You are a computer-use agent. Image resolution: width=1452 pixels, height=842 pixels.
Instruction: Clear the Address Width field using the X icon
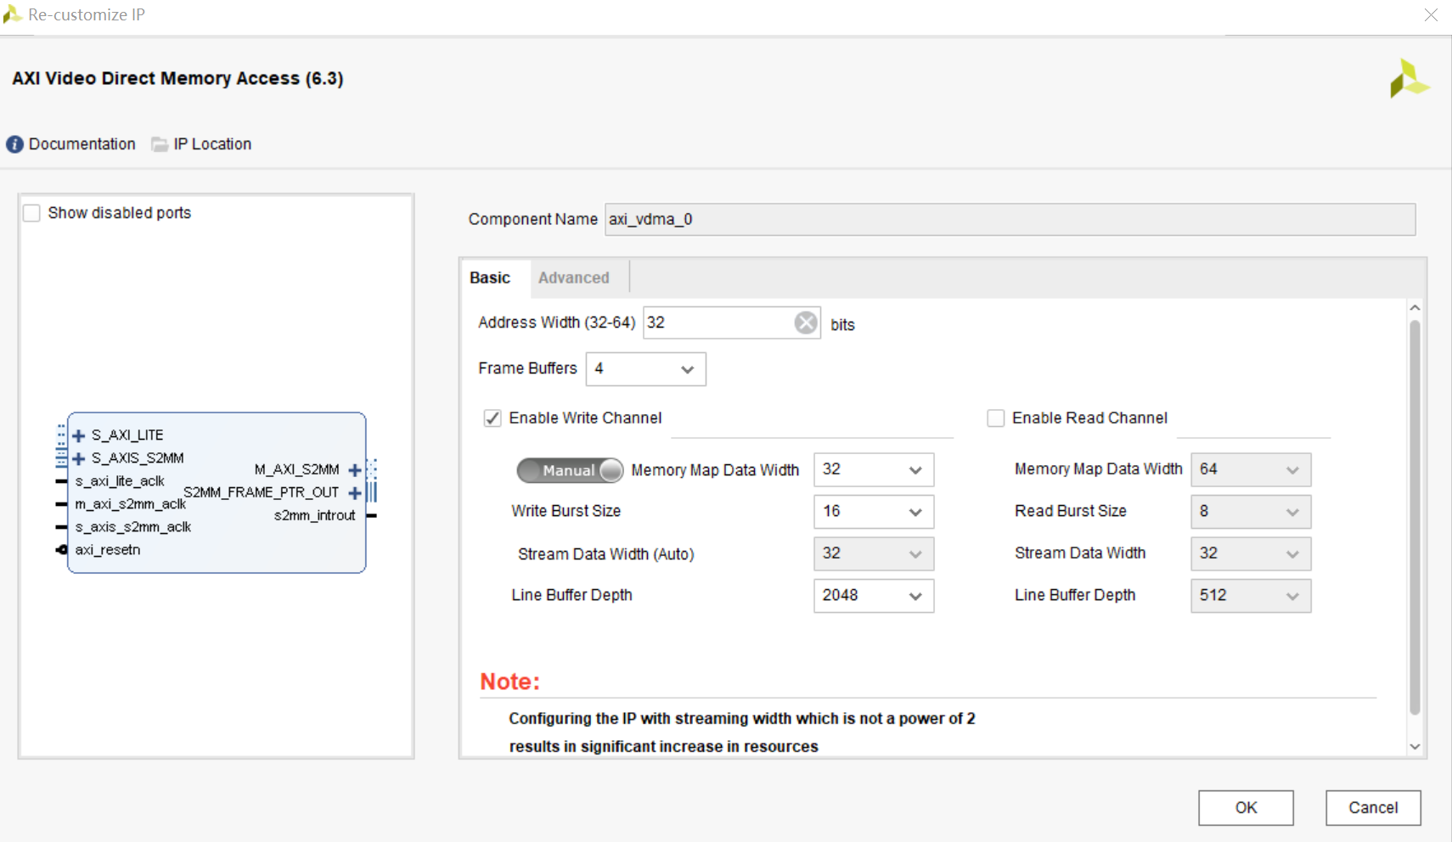[805, 323]
